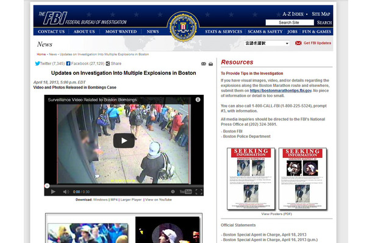Open Boston Police Department link
The image size is (372, 243).
[x=246, y=137]
